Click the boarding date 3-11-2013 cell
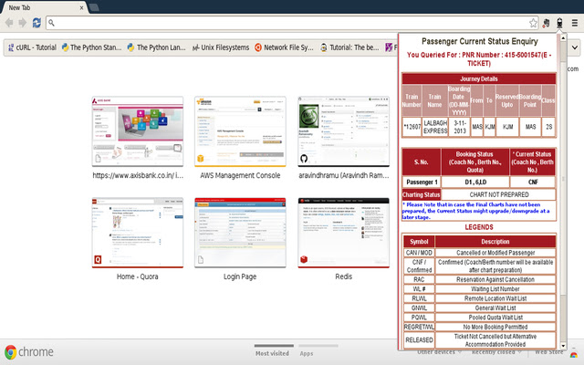The width and height of the screenshot is (584, 365). point(460,127)
